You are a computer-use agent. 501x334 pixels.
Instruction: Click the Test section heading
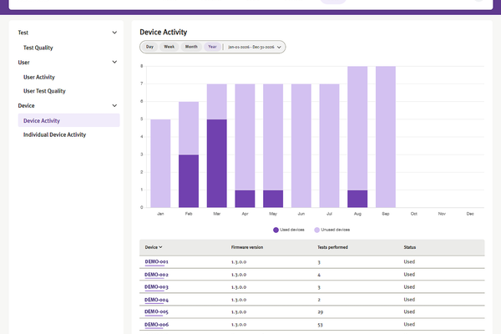(x=23, y=33)
